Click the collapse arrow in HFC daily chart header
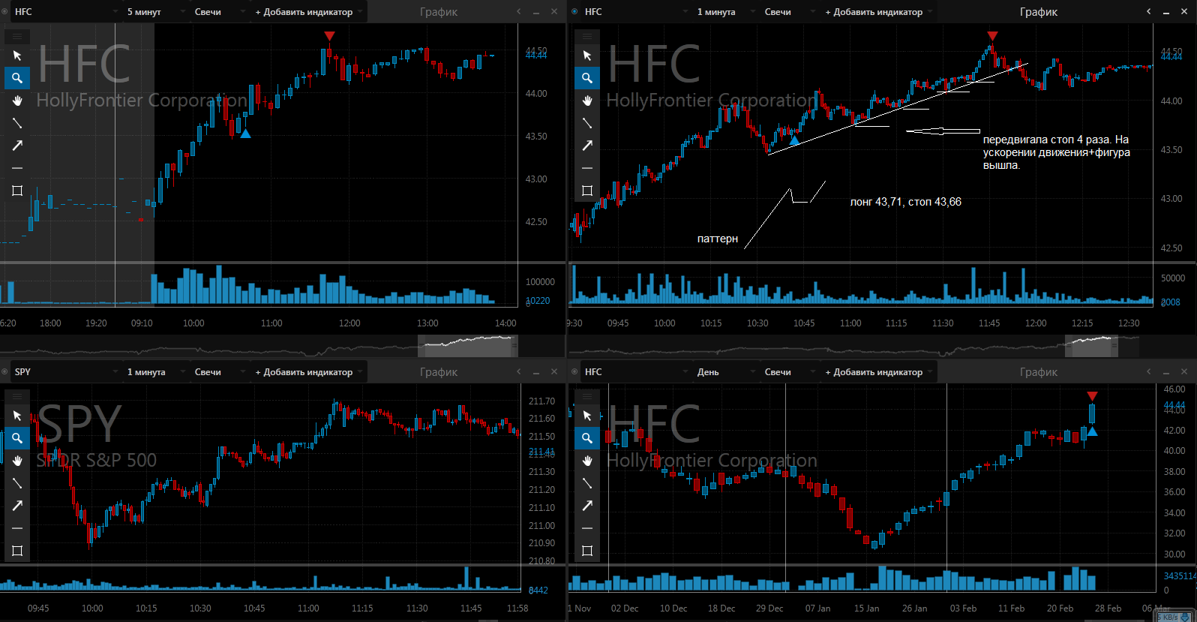Viewport: 1197px width, 622px height. tap(1148, 371)
